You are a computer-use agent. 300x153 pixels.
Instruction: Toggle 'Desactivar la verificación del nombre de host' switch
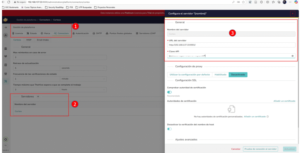point(169,129)
